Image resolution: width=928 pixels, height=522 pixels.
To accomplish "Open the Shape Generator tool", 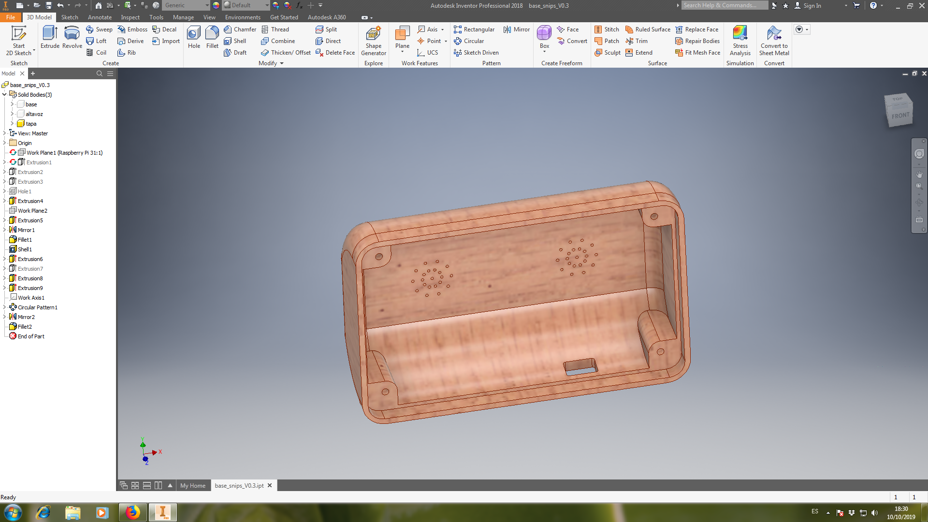I will coord(373,40).
